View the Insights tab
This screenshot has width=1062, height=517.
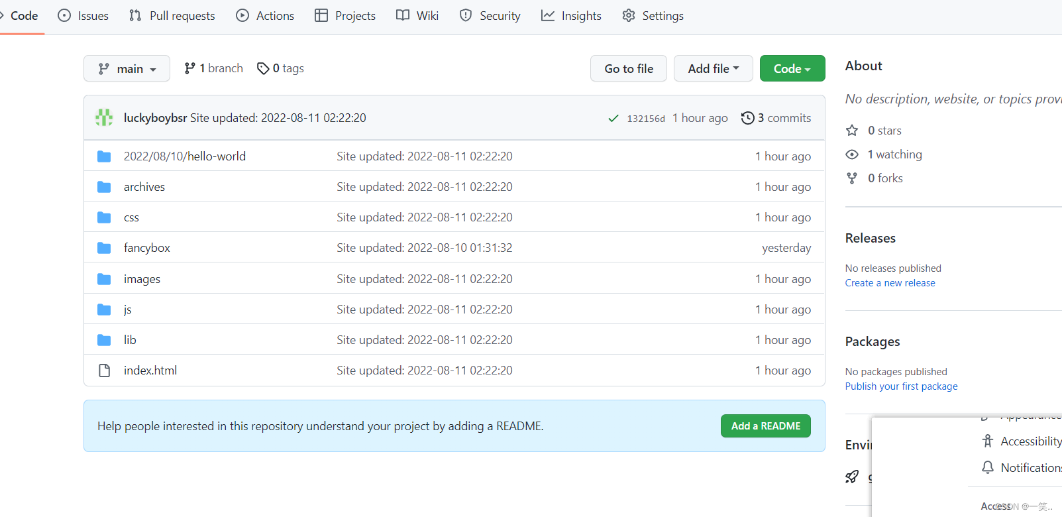point(571,16)
